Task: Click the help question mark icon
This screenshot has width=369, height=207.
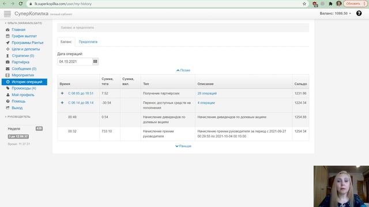Action: tap(359, 13)
